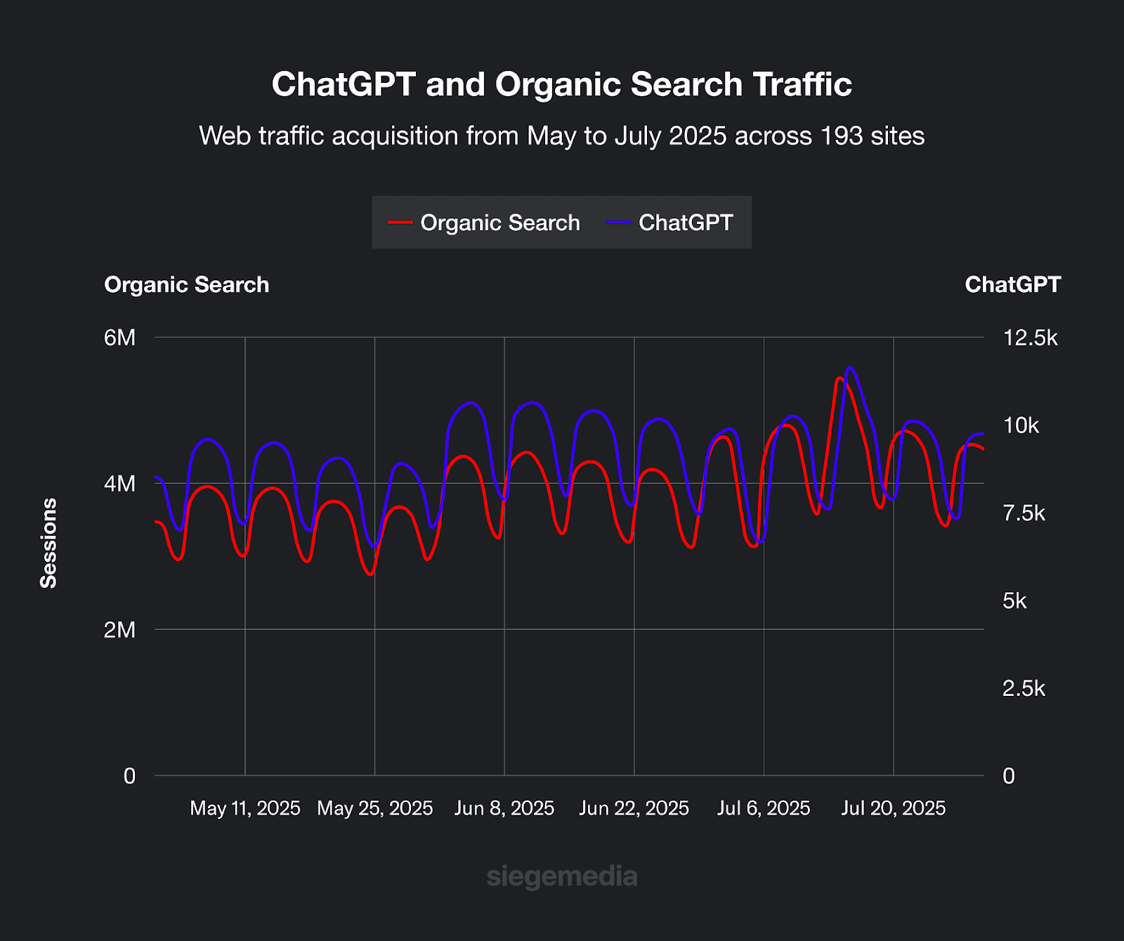
Task: Click the vertical Sessions axis label
Action: (48, 543)
